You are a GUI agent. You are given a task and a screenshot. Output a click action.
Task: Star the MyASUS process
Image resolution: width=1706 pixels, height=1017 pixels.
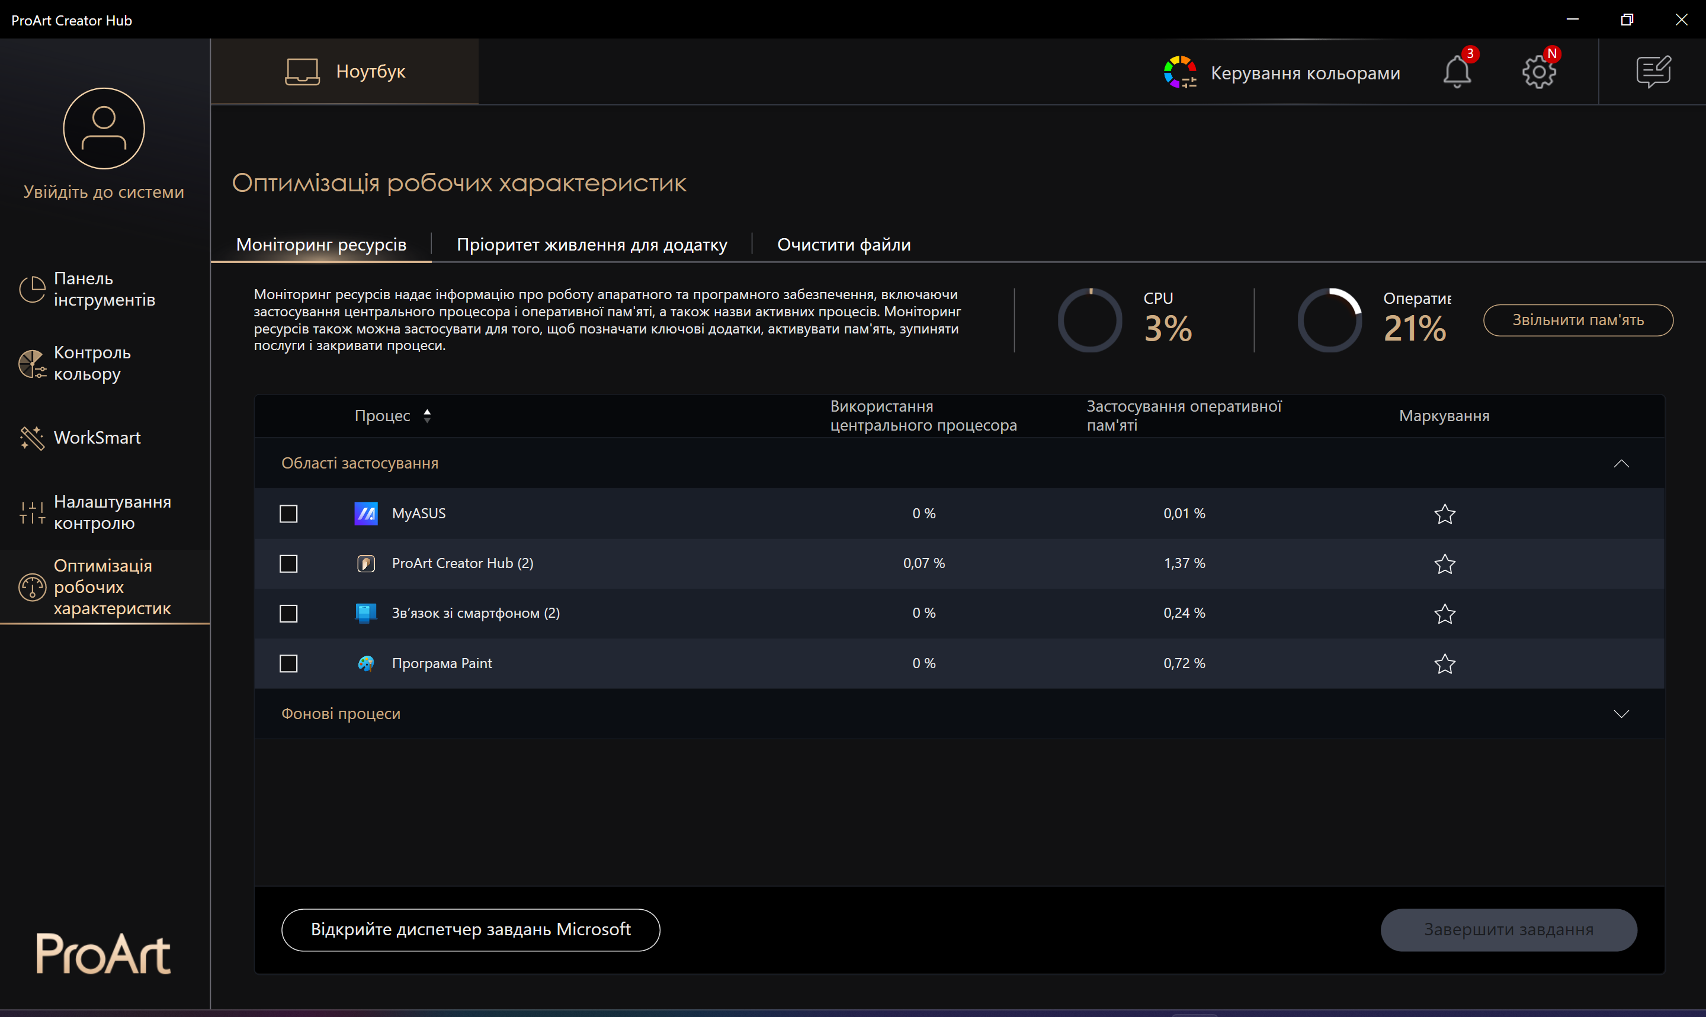pos(1444,514)
